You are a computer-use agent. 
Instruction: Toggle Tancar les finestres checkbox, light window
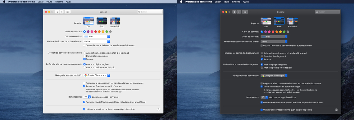(84, 86)
